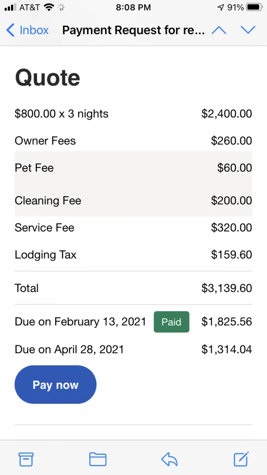Screen dimensions: 267x475
Task: Open the move to folder icon
Action: tap(98, 459)
